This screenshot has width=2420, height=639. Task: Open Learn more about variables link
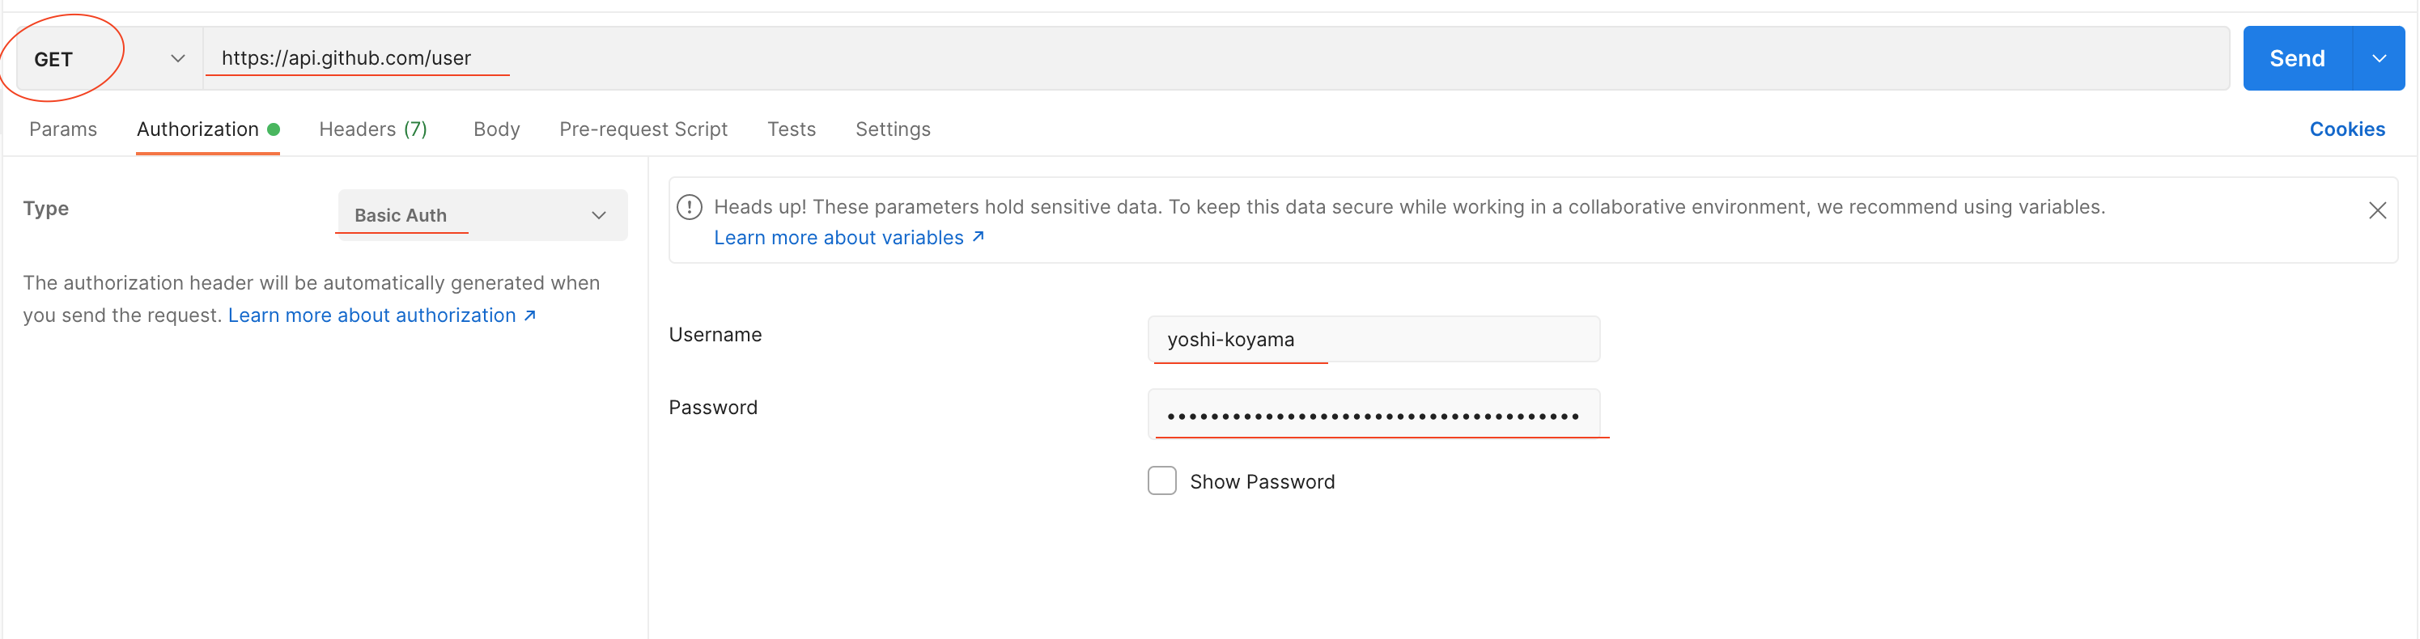coord(839,236)
